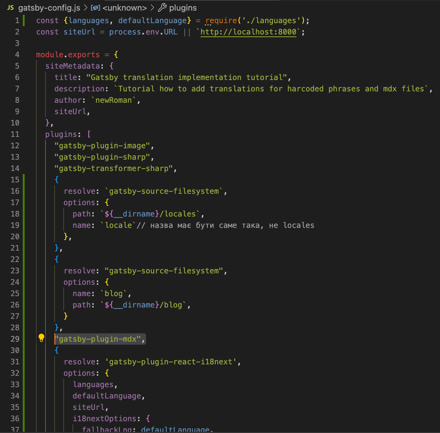Expand chevron after <unknown> breadcrumb

[152, 8]
